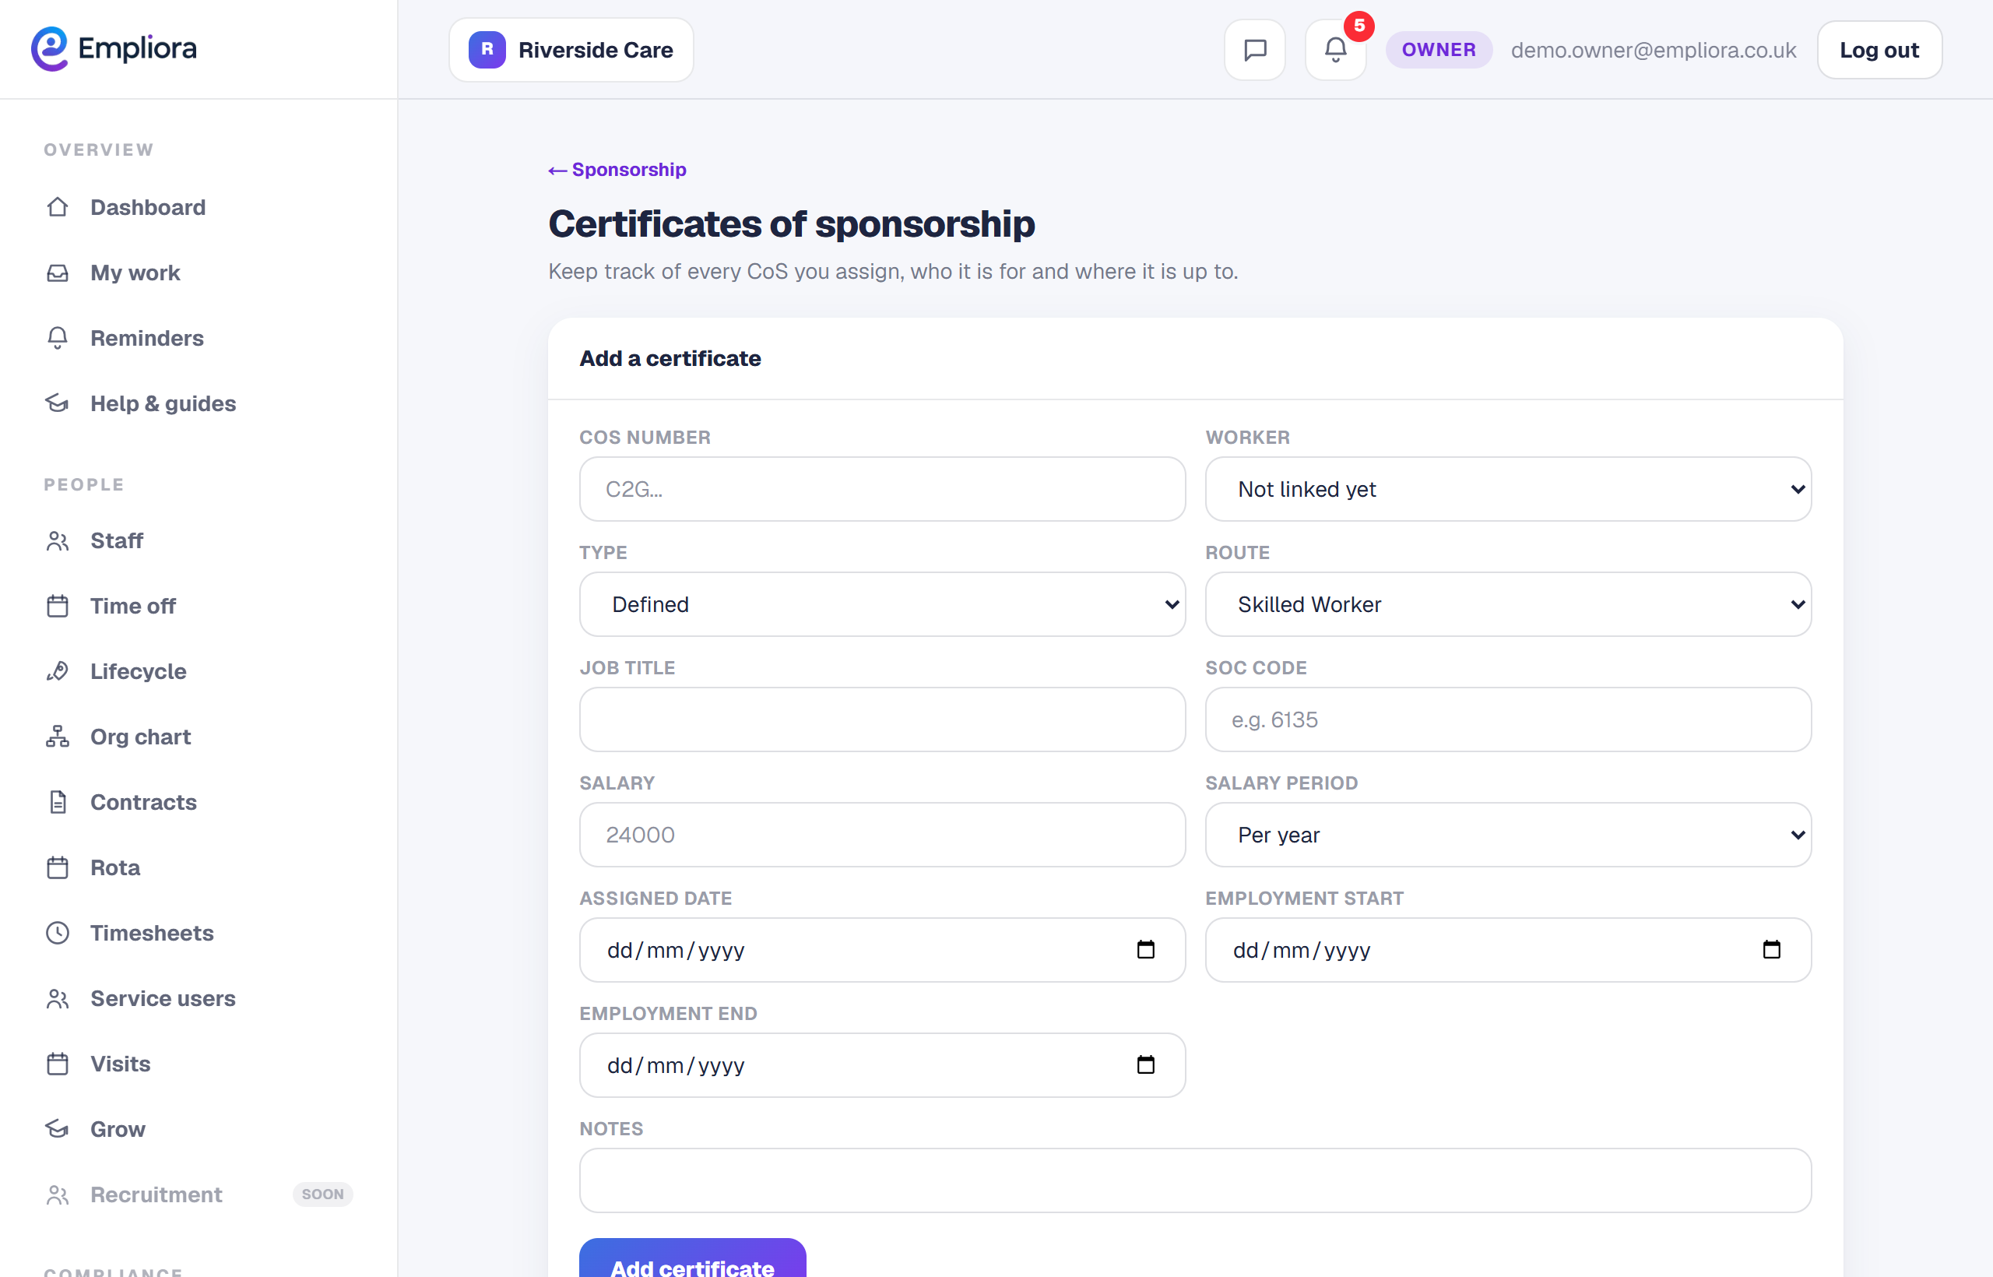Click the Timesheets clock icon
Image resolution: width=1993 pixels, height=1277 pixels.
pyautogui.click(x=57, y=933)
